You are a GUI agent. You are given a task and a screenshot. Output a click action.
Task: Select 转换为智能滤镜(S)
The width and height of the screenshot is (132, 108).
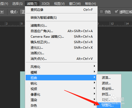pos(62,18)
